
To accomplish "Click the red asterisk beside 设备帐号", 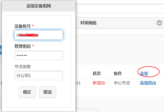I will pyautogui.click(x=33, y=26).
